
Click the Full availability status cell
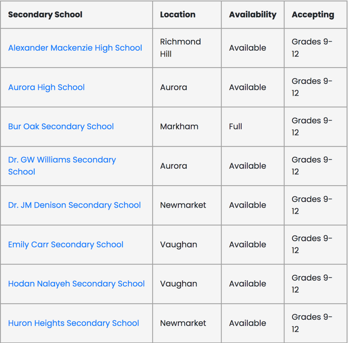click(236, 126)
